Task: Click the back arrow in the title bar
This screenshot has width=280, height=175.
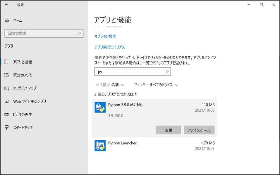Action: pyautogui.click(x=7, y=5)
